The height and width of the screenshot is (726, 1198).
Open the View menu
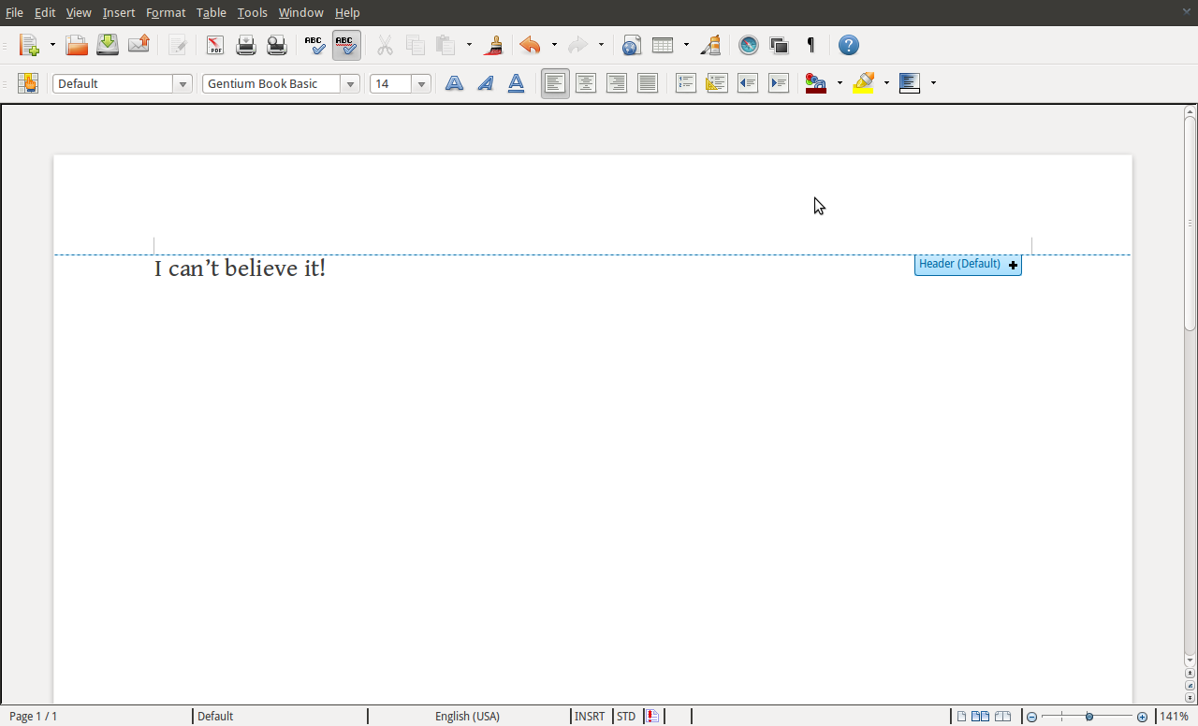[79, 12]
